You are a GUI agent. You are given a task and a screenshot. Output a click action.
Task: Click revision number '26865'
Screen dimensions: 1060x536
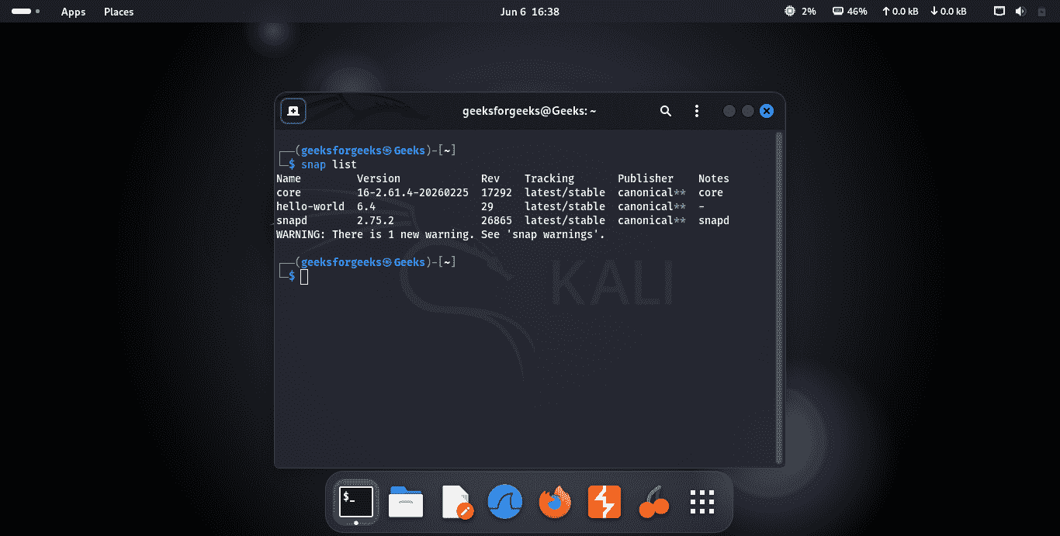point(497,220)
